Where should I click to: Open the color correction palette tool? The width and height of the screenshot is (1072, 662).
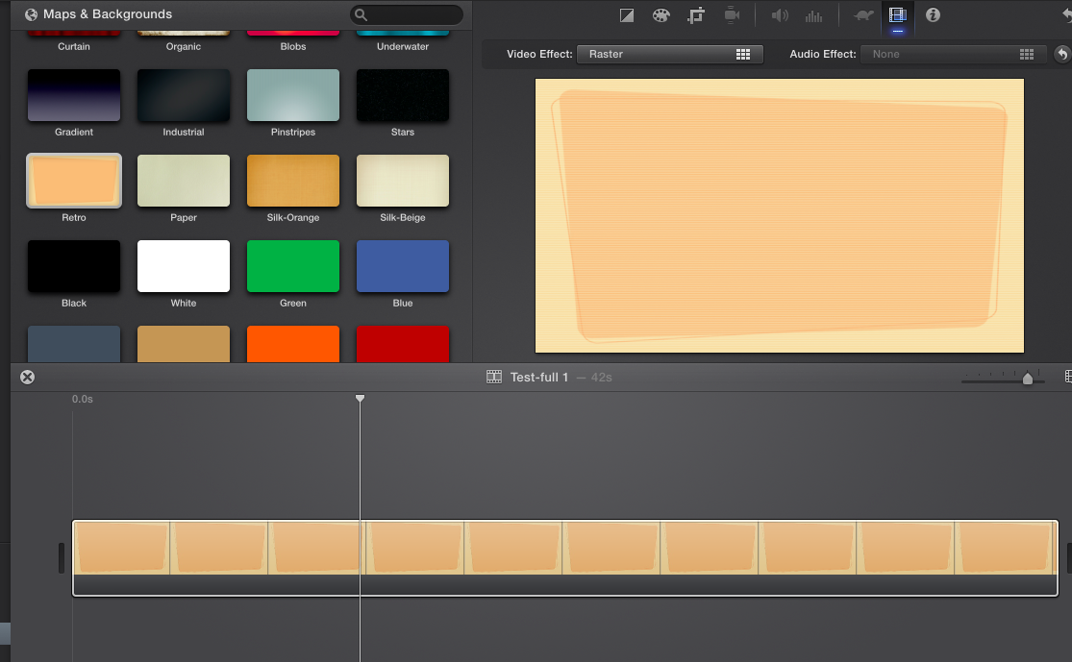(661, 15)
